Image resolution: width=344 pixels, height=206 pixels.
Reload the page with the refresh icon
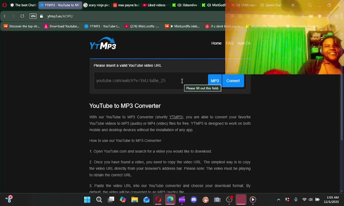[22, 16]
